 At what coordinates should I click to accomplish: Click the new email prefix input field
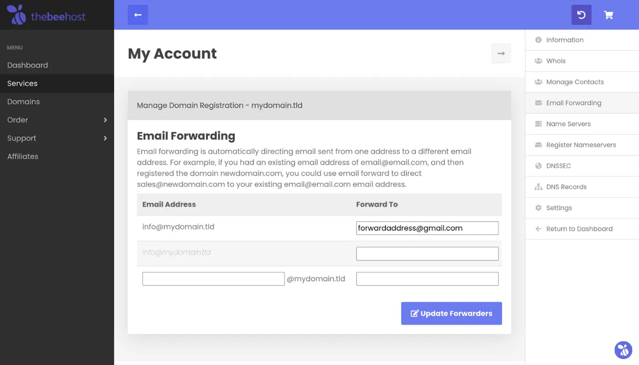(213, 279)
